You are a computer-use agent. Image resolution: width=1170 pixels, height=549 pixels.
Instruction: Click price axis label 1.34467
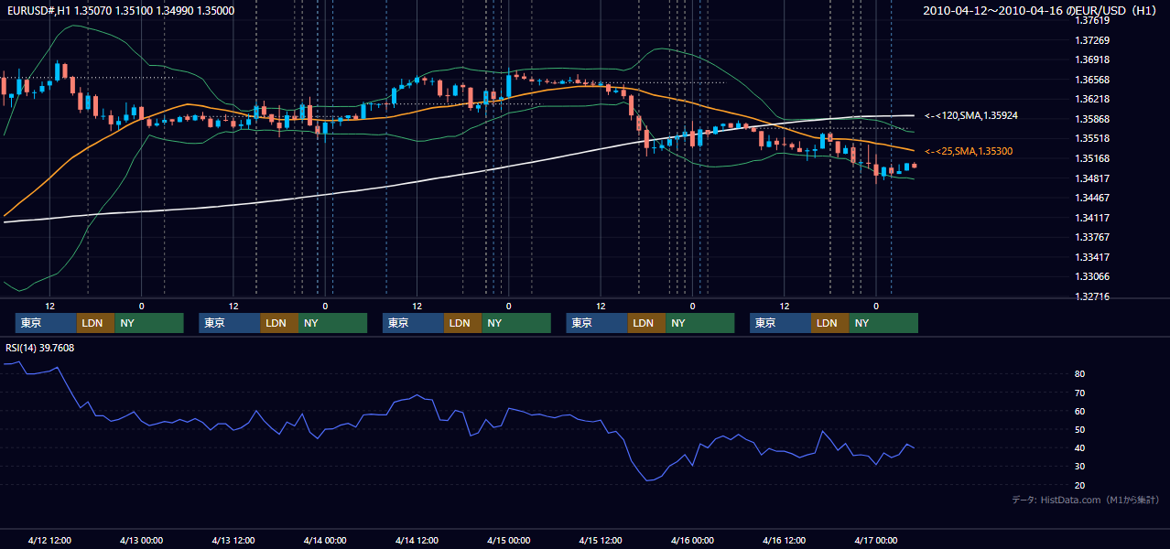1092,198
